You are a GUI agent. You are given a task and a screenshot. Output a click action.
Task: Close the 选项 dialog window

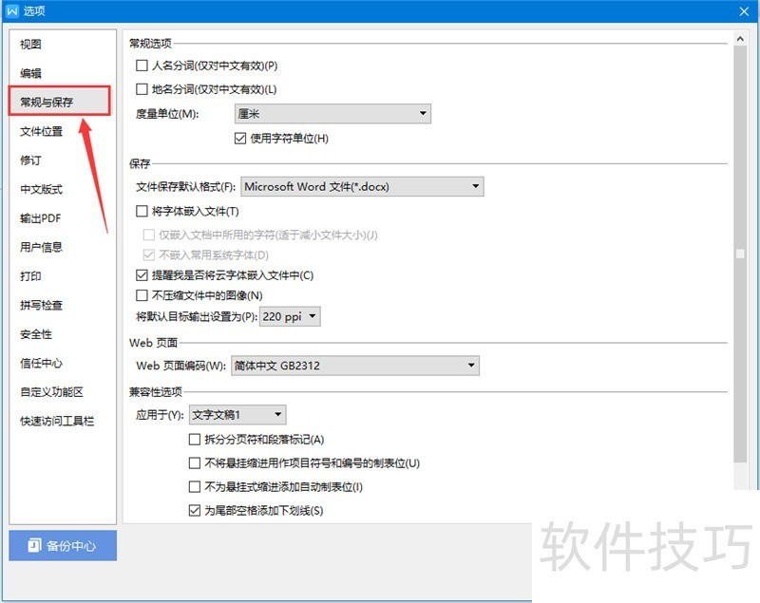[744, 11]
